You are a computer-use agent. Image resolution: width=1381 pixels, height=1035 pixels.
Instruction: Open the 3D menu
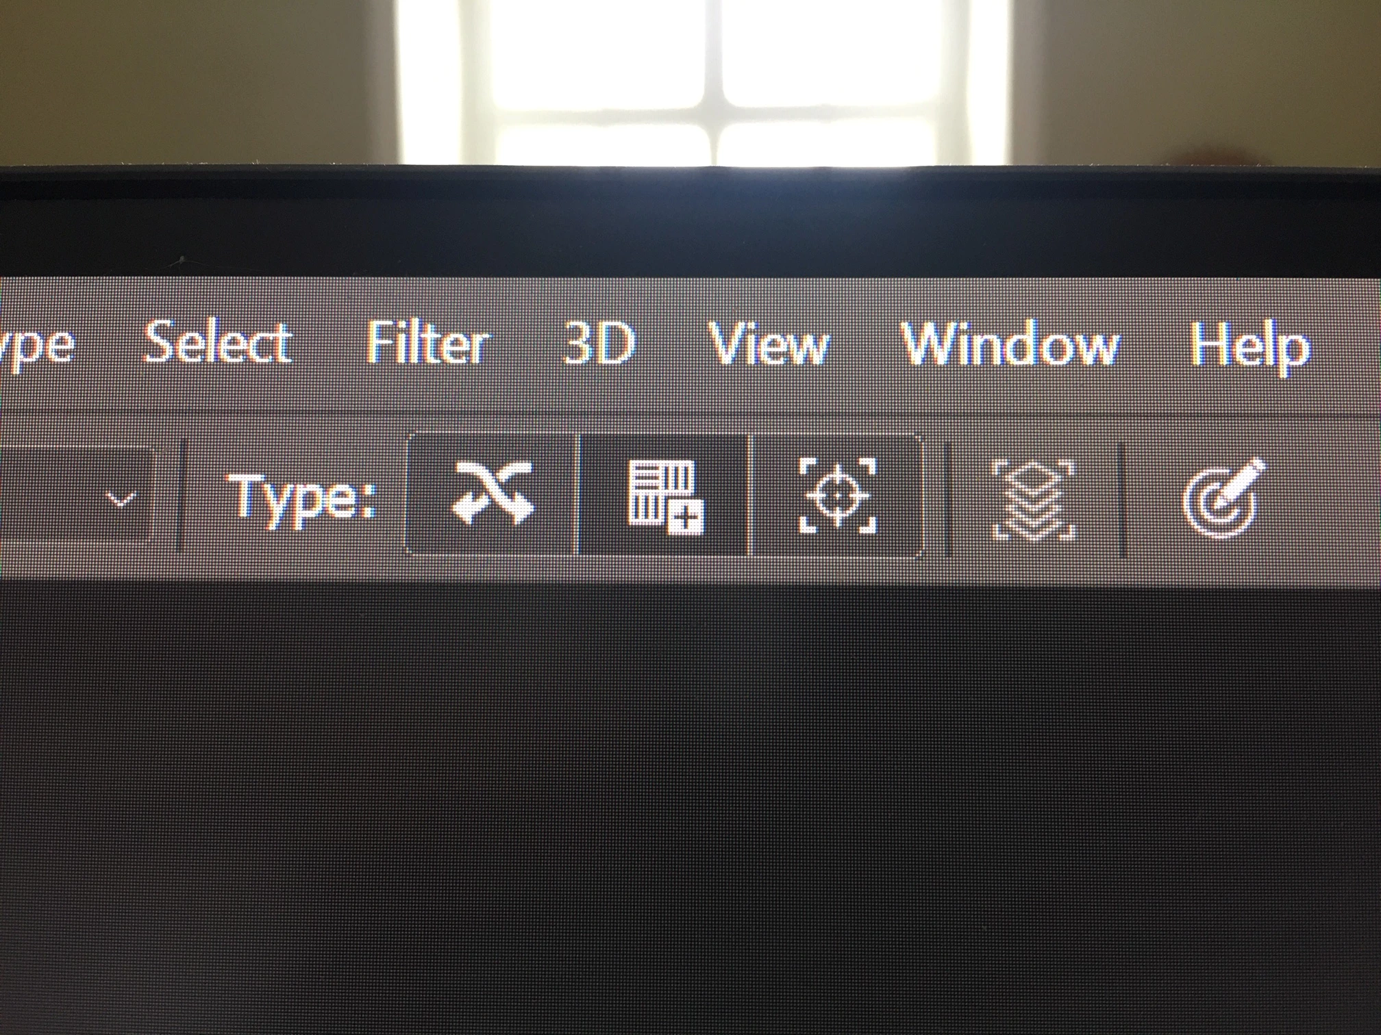599,344
